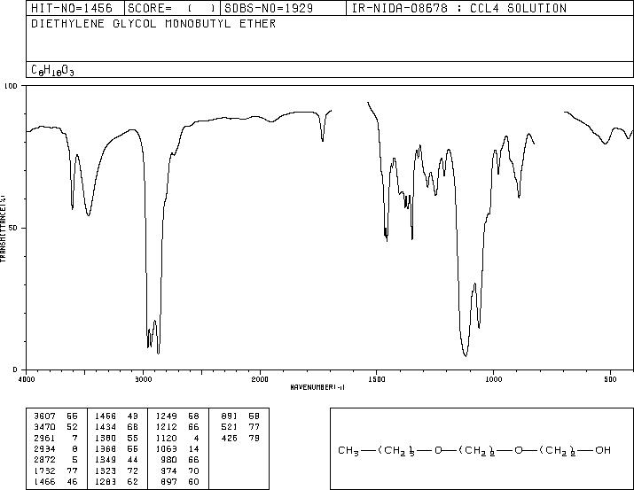
Task: Select peak table entry 897
Action: (x=168, y=482)
